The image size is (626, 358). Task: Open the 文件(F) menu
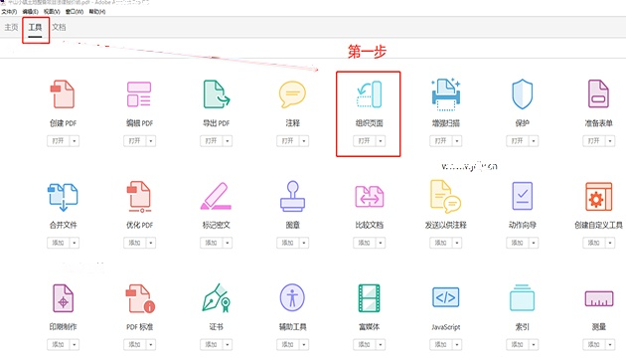click(x=9, y=12)
